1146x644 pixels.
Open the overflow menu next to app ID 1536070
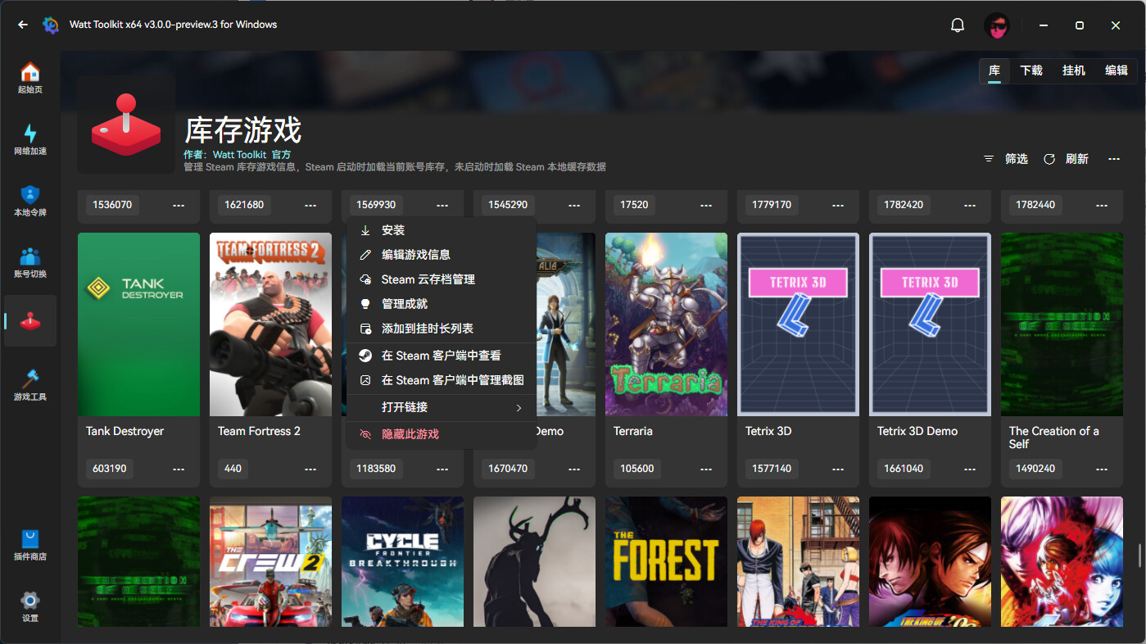179,206
